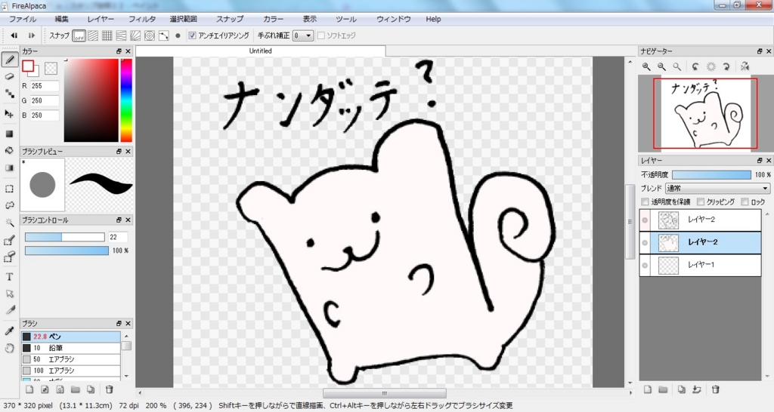Enable the curve snap
Image resolution: width=774 pixels, height=412 pixels.
164,35
